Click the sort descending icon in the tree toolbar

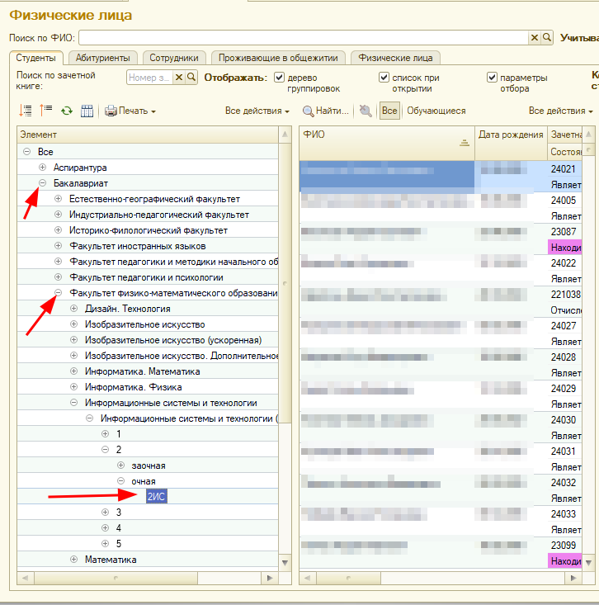point(45,111)
